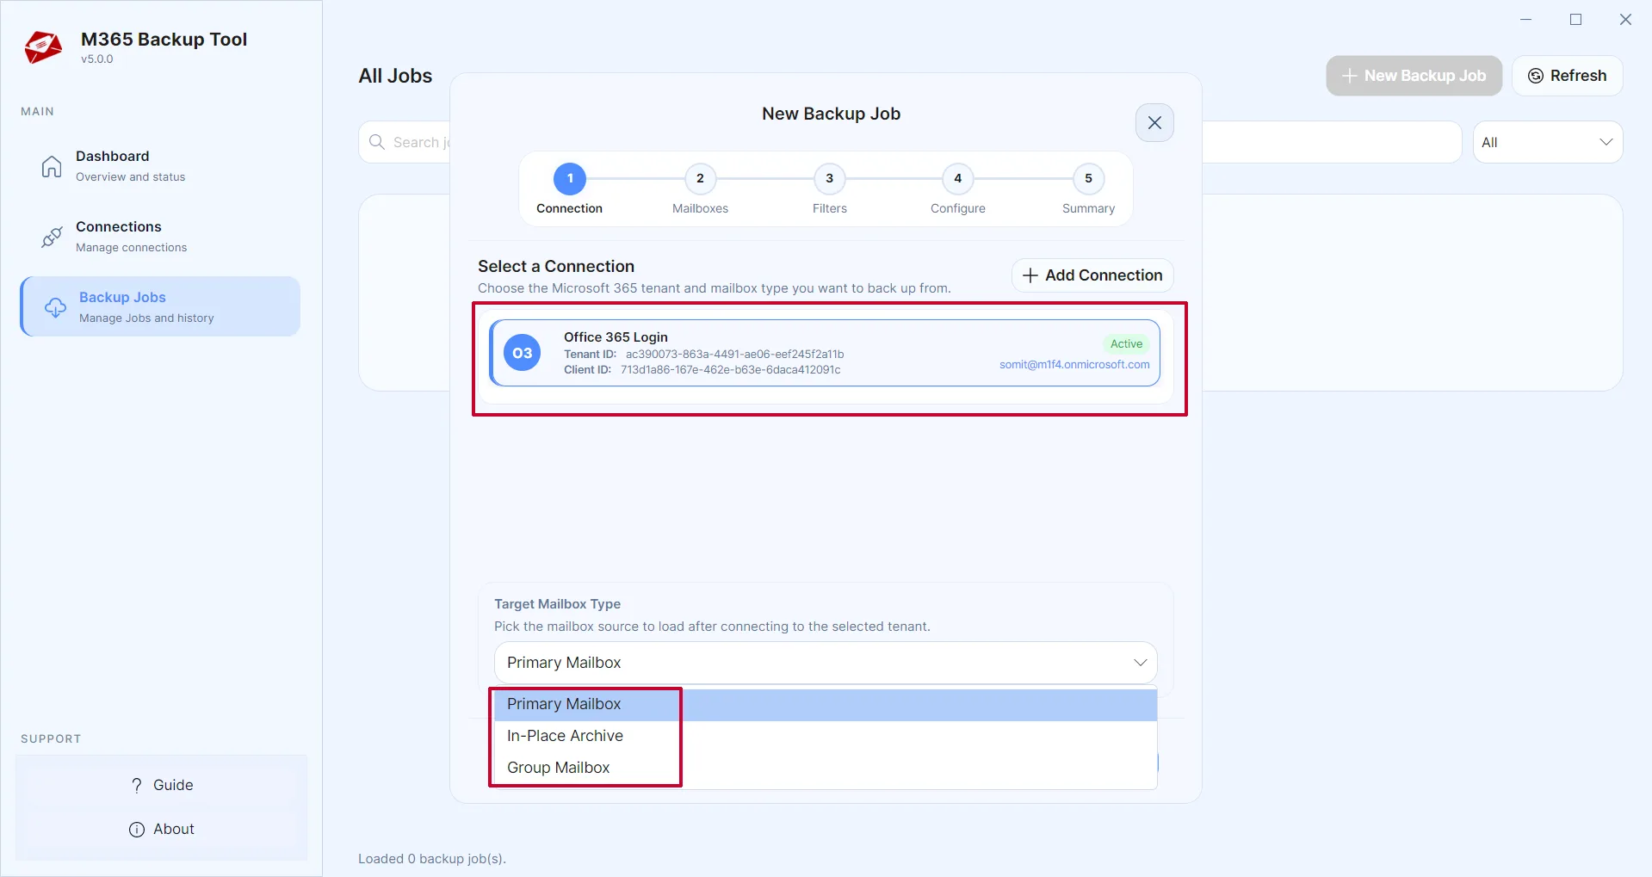
Task: Click the plus icon in Add Connection
Action: (x=1030, y=275)
